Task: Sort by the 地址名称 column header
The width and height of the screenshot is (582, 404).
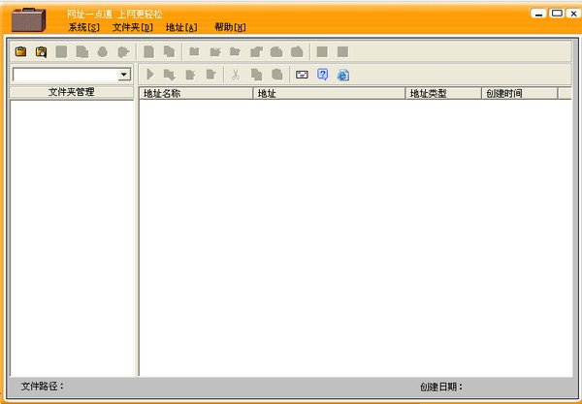Action: (x=196, y=93)
